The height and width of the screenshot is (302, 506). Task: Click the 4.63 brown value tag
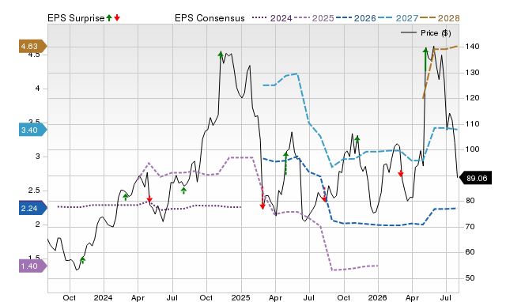[x=32, y=47]
